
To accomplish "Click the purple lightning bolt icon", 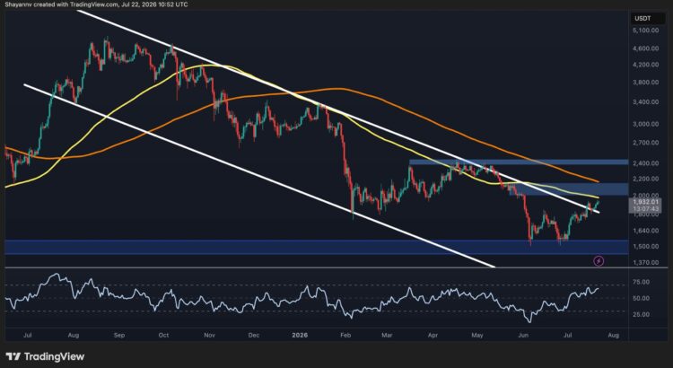I will coord(599,260).
